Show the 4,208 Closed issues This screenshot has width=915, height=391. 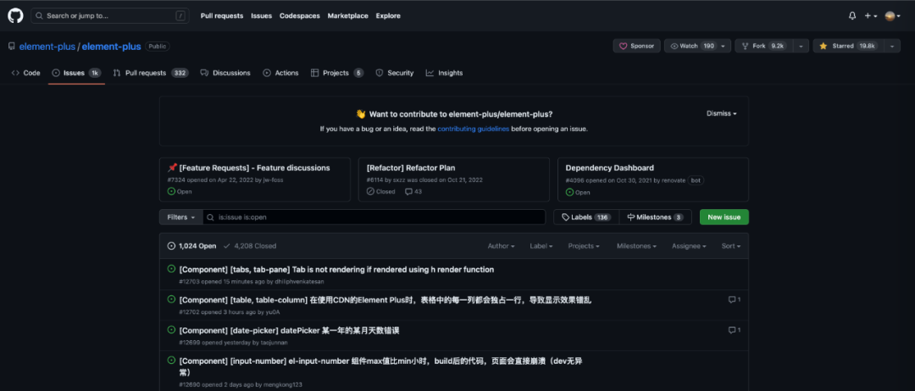pyautogui.click(x=250, y=246)
